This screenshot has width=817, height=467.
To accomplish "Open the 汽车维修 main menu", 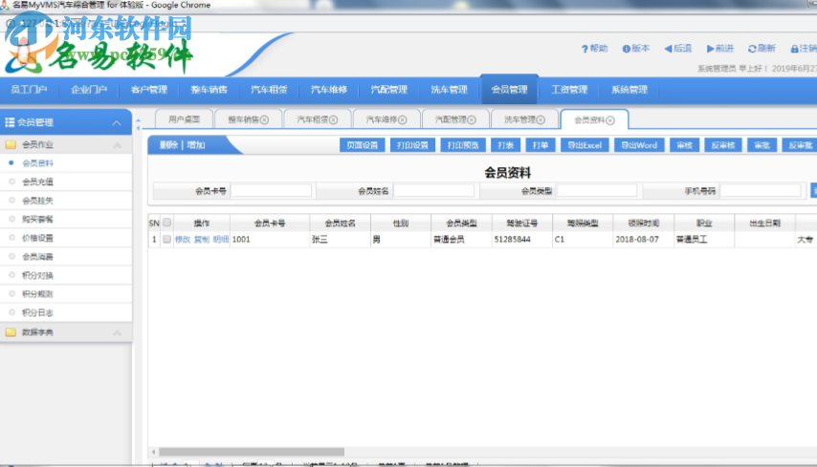I will (x=329, y=90).
